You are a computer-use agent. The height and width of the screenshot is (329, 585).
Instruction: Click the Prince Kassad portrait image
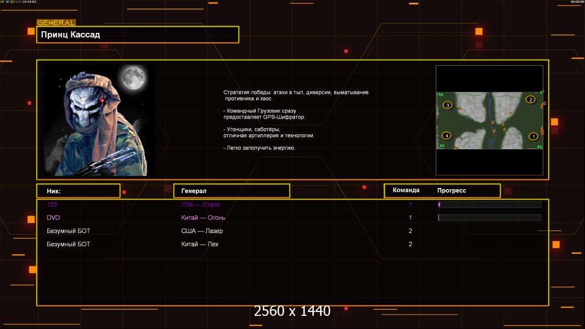tap(99, 120)
